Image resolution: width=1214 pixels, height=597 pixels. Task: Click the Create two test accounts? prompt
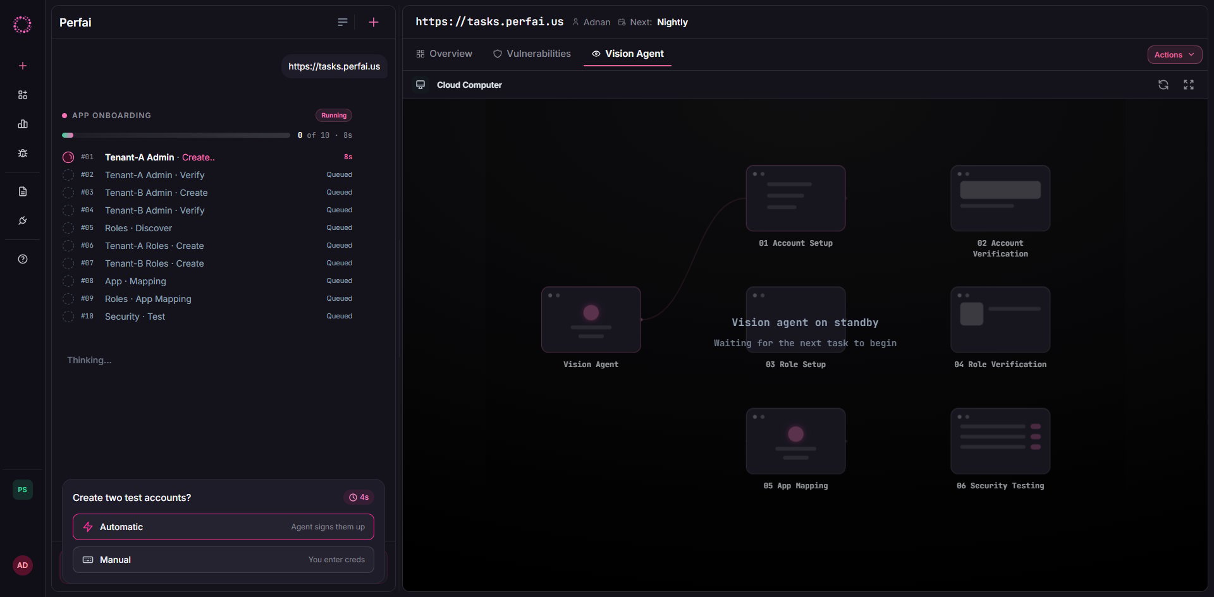132,498
